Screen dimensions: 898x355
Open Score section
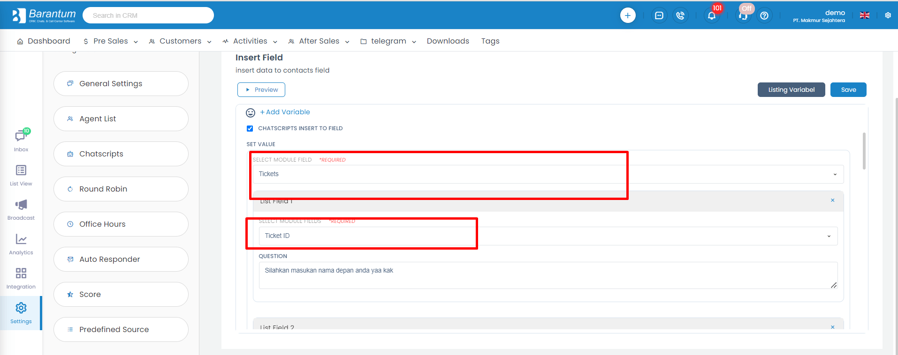pos(121,295)
